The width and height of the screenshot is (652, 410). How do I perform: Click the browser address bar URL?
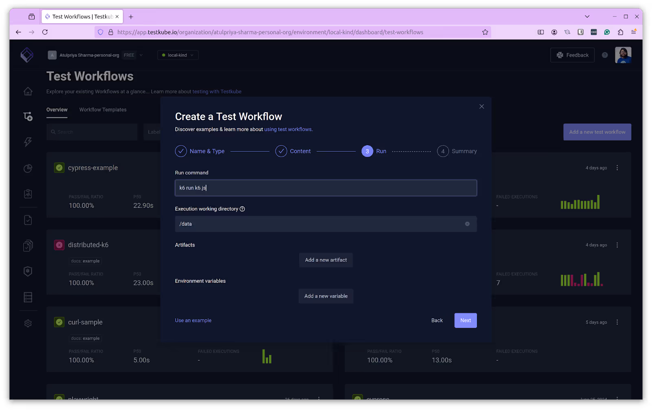coord(270,32)
